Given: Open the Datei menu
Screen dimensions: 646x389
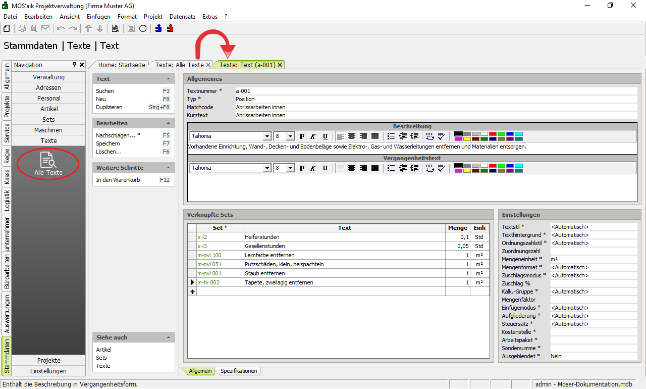Looking at the screenshot, I should [x=10, y=17].
